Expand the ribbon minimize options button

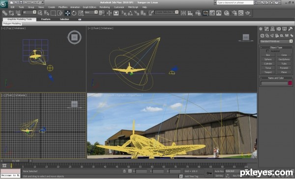point(80,19)
